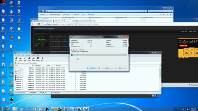Click the green extraction progress bar

pyautogui.click(x=99, y=55)
